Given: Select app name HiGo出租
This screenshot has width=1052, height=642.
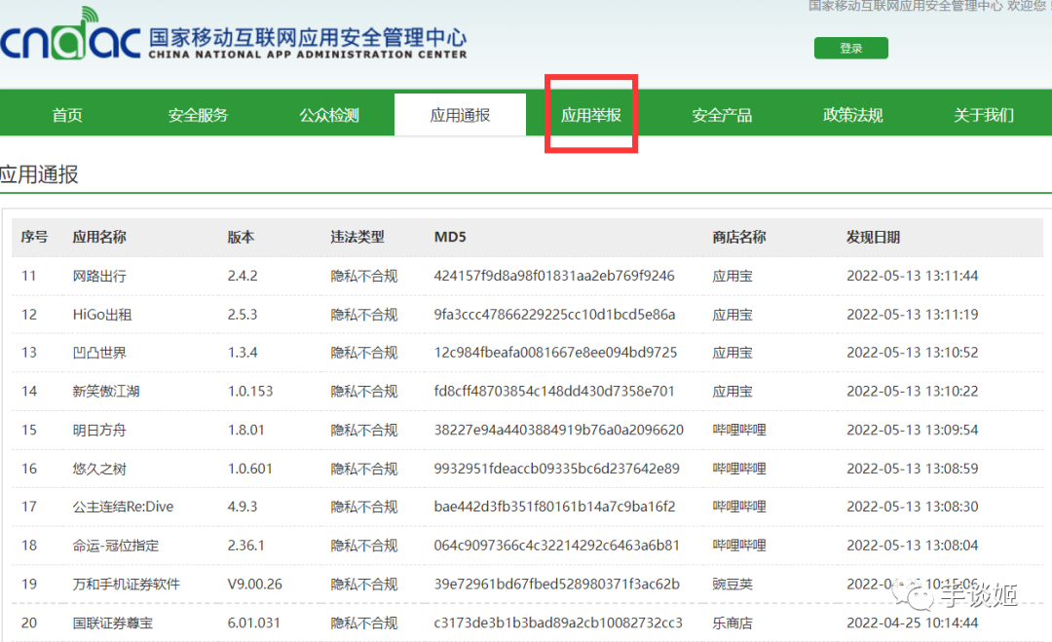Looking at the screenshot, I should pyautogui.click(x=102, y=315).
